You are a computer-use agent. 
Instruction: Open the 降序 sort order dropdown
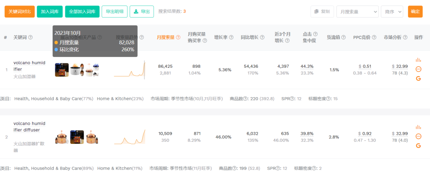click(392, 11)
